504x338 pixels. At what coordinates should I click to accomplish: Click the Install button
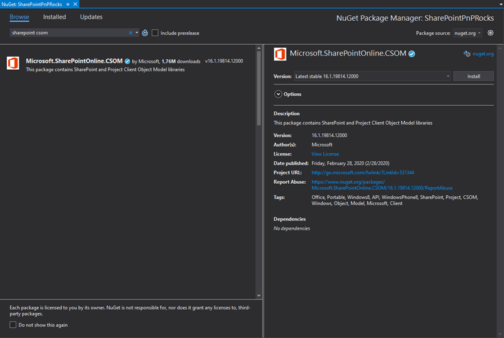tap(473, 76)
